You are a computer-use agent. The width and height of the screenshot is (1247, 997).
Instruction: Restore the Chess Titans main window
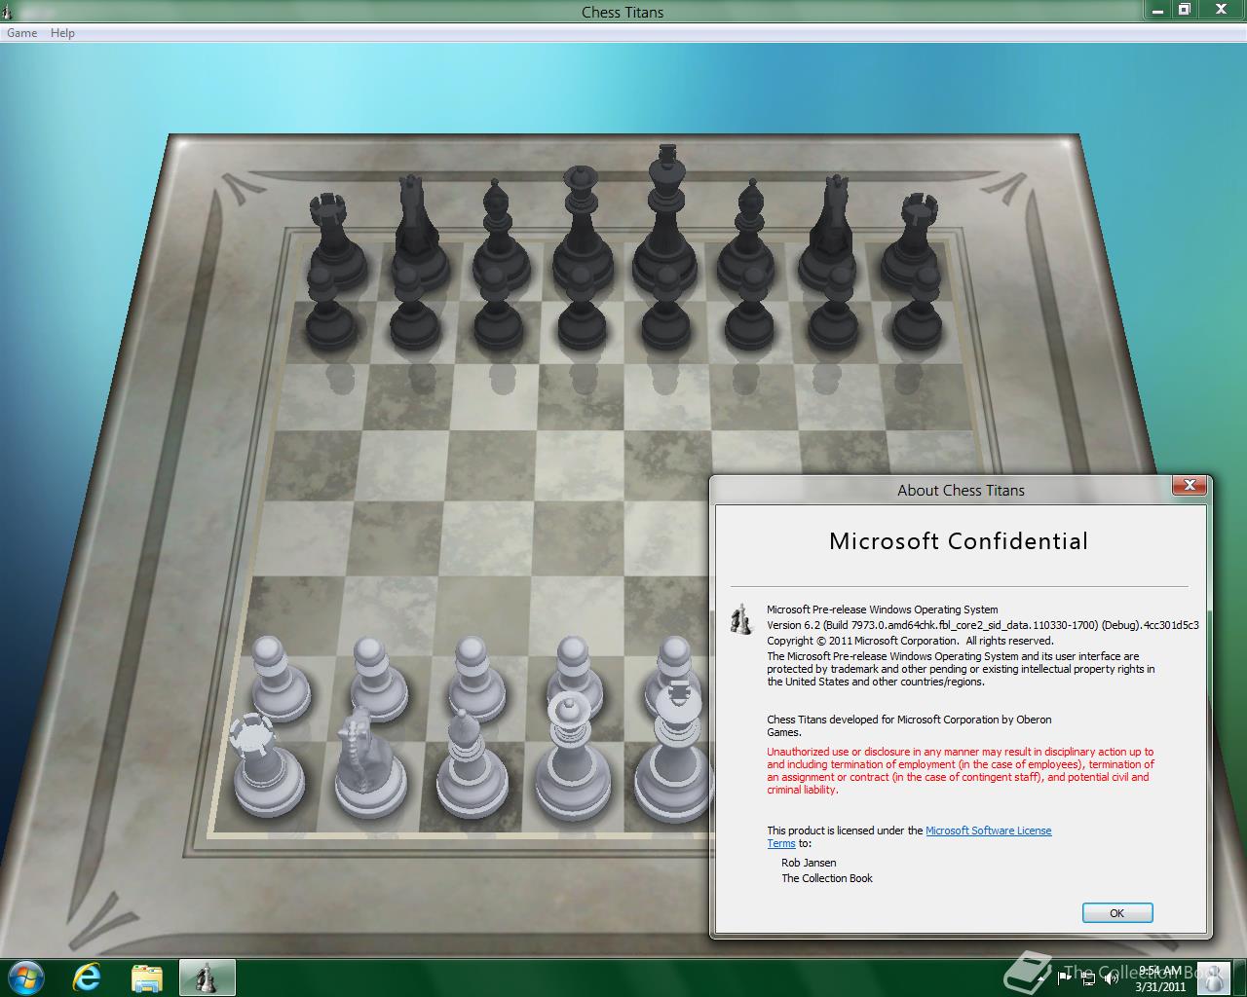[1184, 10]
